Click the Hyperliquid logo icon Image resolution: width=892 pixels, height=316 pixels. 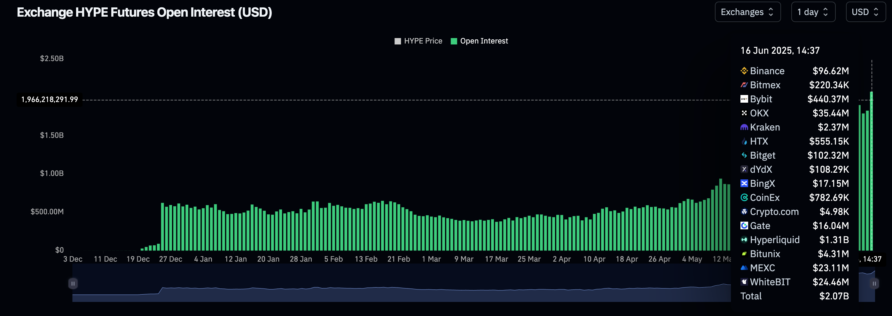[x=744, y=240]
